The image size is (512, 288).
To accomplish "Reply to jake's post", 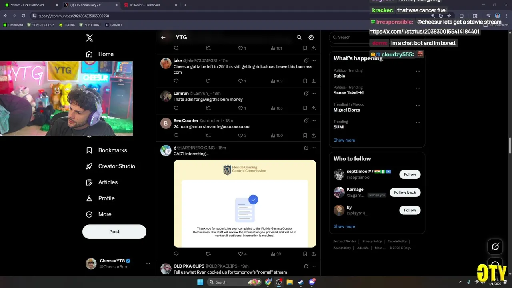I will tap(176, 81).
